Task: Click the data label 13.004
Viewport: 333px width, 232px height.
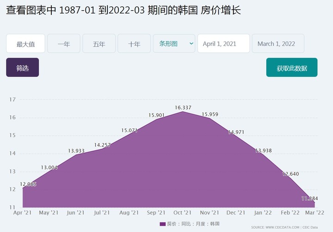Action: coord(49,168)
